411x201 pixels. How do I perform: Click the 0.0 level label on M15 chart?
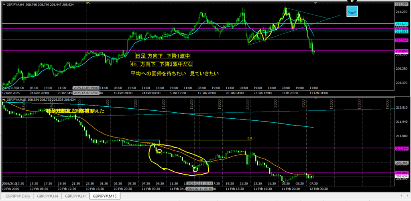pyautogui.click(x=249, y=138)
